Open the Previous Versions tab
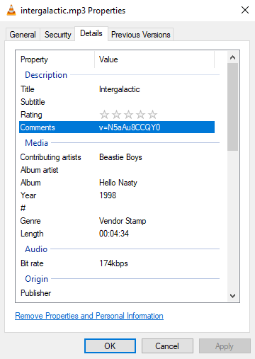The image size is (255, 359). click(141, 35)
